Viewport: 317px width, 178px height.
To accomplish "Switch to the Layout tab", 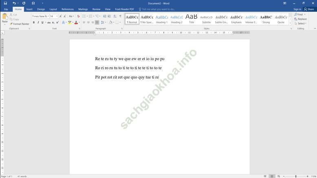I will click(x=53, y=9).
